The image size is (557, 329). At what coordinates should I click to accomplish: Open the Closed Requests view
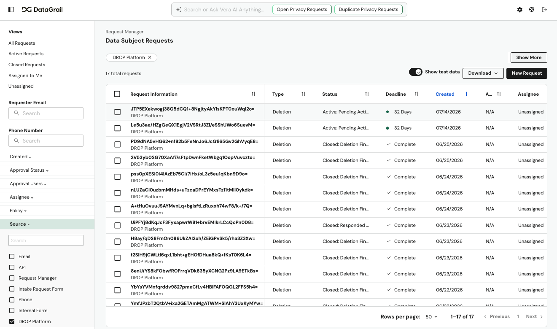[27, 65]
